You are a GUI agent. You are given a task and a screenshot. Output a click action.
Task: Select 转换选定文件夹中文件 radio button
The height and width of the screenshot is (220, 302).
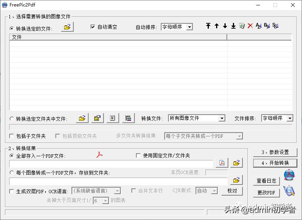(x=11, y=119)
